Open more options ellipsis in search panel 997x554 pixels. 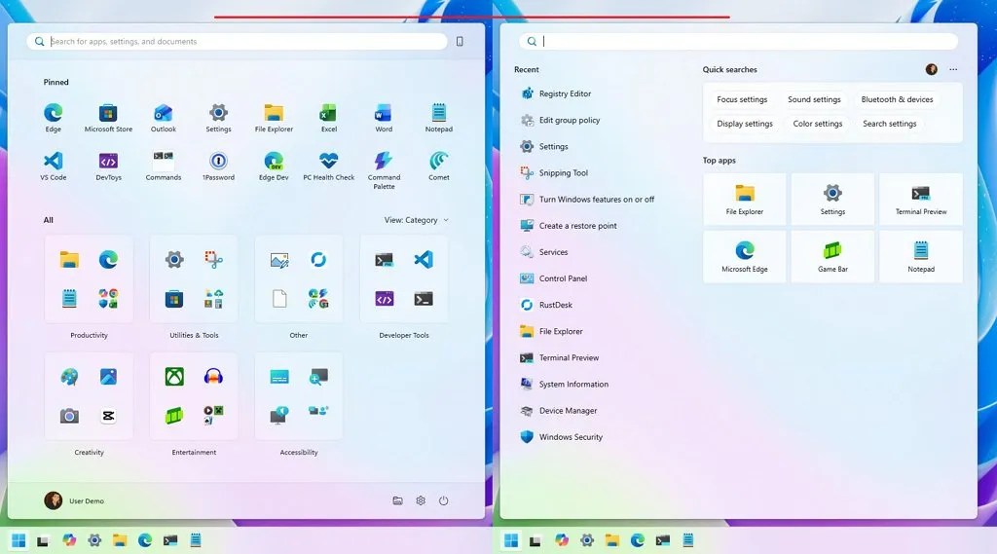[953, 69]
